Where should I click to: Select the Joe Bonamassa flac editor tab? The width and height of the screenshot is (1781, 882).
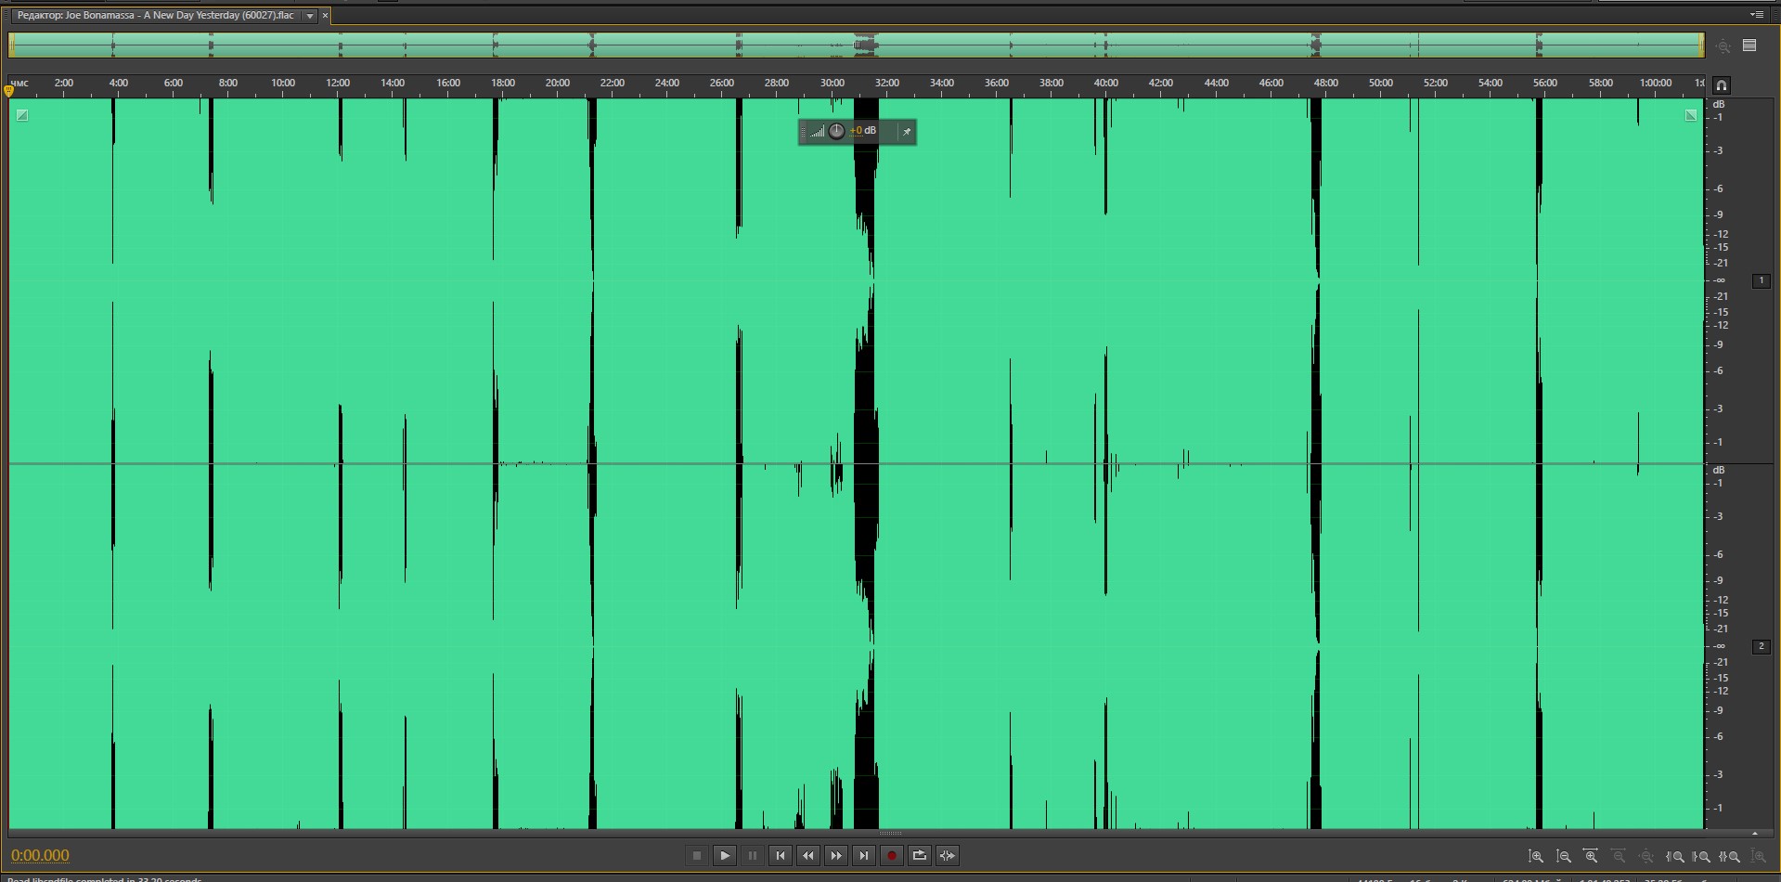[155, 16]
